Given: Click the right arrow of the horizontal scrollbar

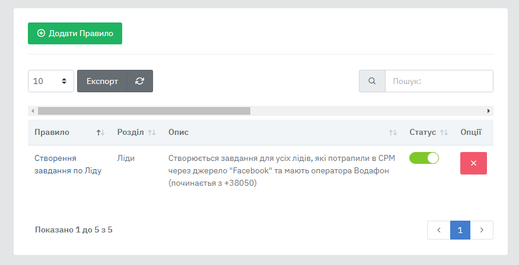Looking at the screenshot, I should coord(489,111).
